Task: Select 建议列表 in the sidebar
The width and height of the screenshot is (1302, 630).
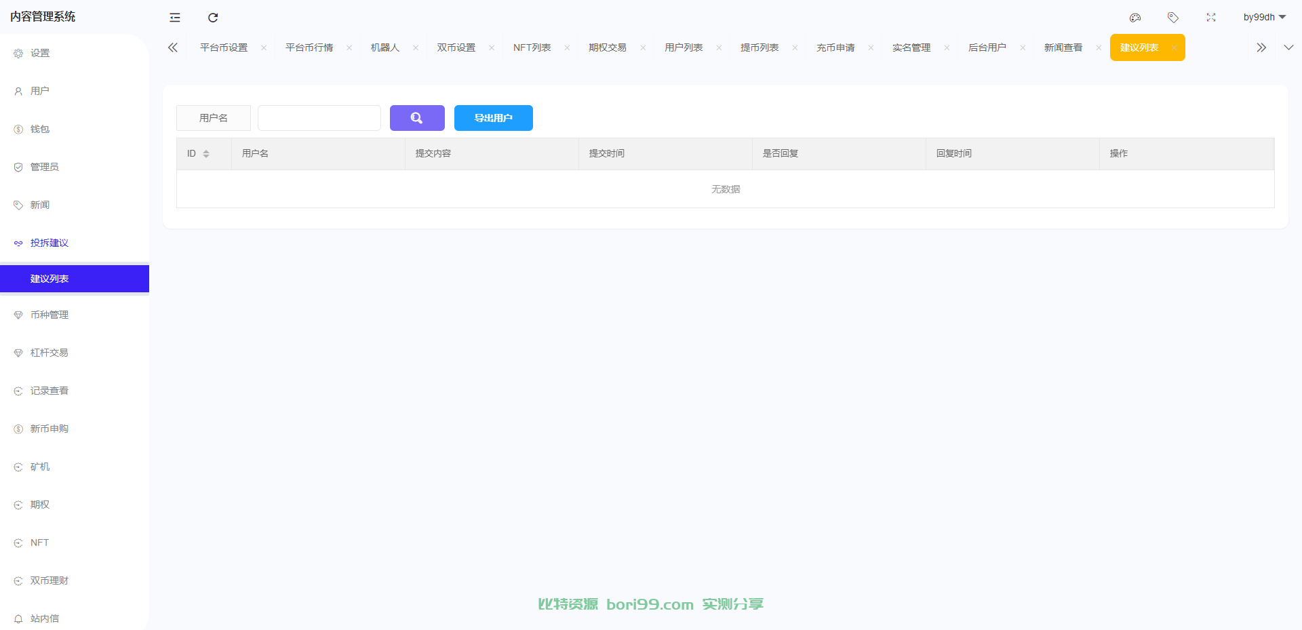Action: (75, 279)
